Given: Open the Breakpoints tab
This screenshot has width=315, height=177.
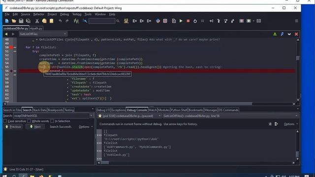Looking at the screenshot, I should (x=56, y=110).
